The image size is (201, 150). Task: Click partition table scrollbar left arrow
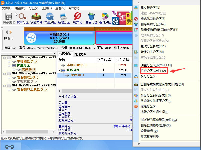60,91
